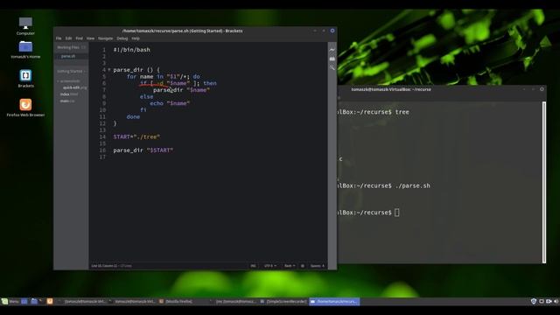Click the linting status icon in status bar
Image resolution: width=560 pixels, height=315 pixels.
pyautogui.click(x=303, y=266)
